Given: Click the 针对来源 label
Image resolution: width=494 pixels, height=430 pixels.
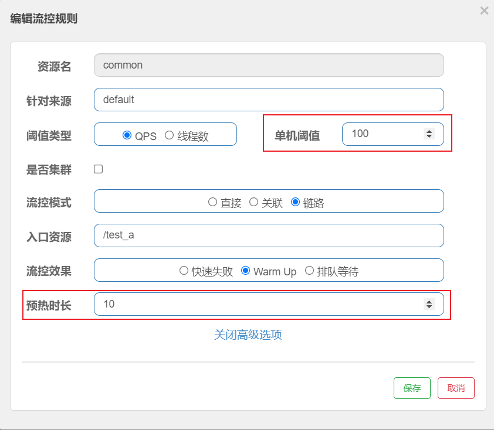Looking at the screenshot, I should click(49, 101).
